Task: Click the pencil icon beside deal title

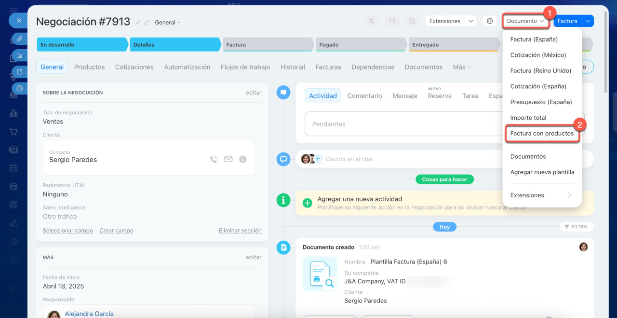Action: (x=138, y=22)
